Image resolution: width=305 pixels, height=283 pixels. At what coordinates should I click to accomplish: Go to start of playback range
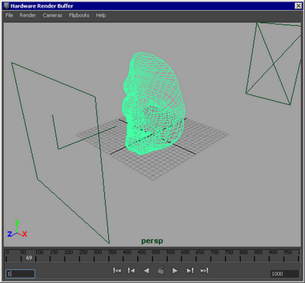(x=117, y=271)
